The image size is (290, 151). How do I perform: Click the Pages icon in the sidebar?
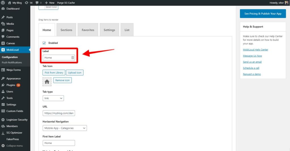[3, 30]
